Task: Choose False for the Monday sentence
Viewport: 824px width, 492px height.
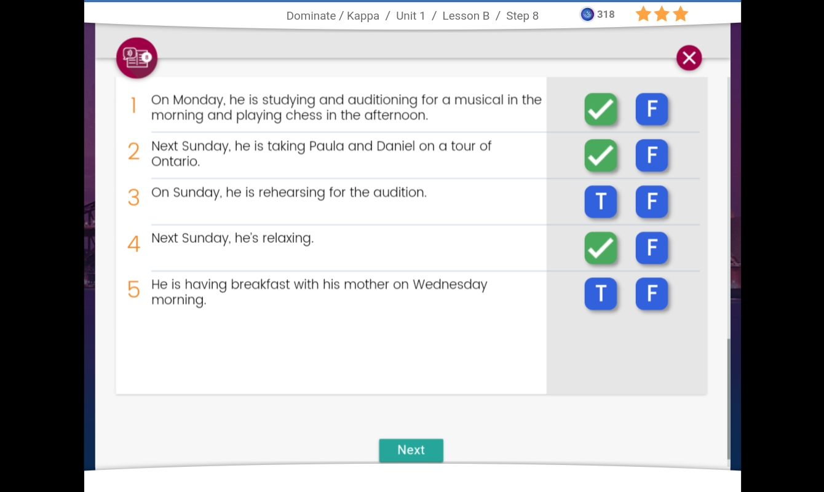Action: pos(651,109)
